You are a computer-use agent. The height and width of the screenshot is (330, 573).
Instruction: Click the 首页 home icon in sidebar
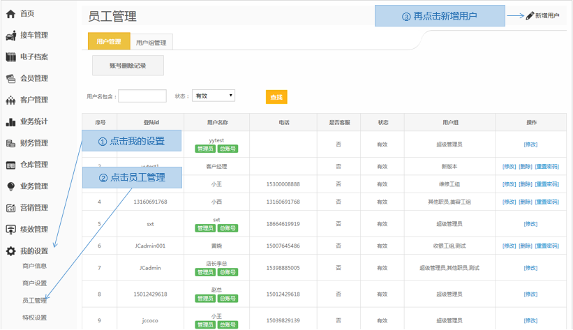coord(10,14)
